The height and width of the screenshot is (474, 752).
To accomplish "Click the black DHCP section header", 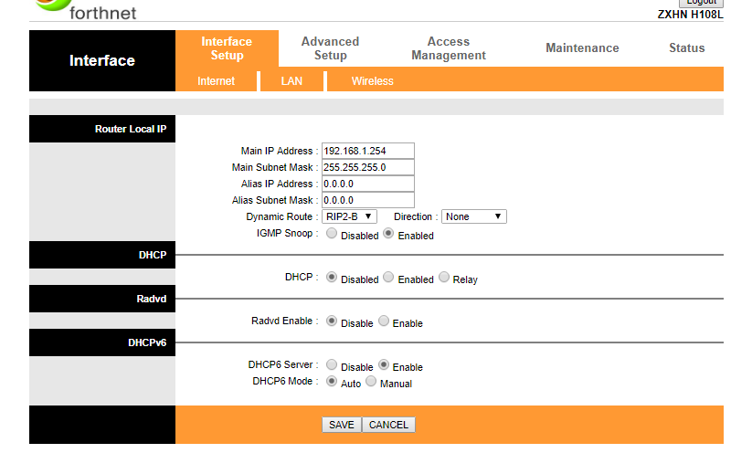I will (102, 255).
